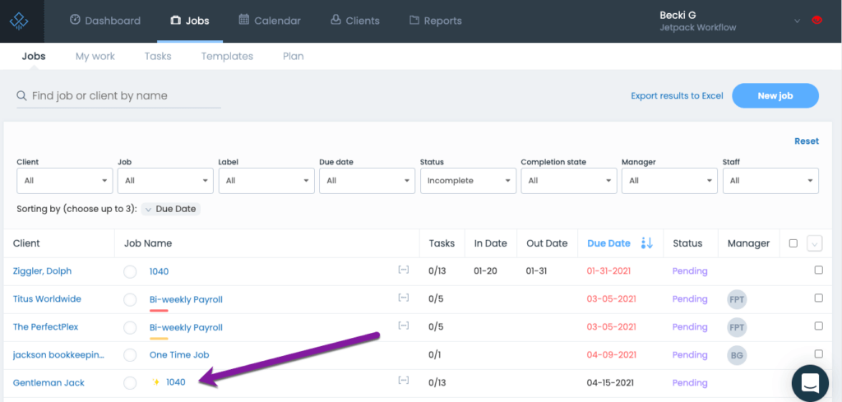Open the Titus Worldwide client link
Image resolution: width=842 pixels, height=402 pixels.
(x=47, y=299)
